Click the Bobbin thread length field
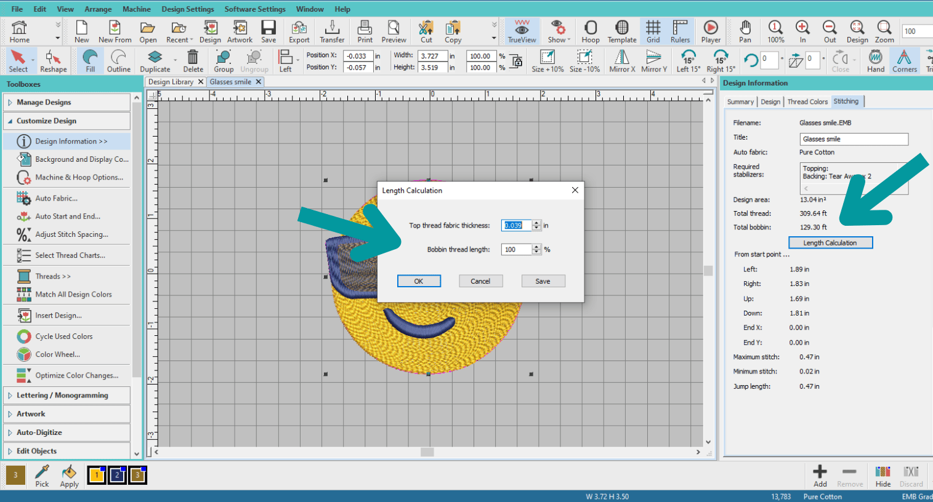 coord(517,249)
